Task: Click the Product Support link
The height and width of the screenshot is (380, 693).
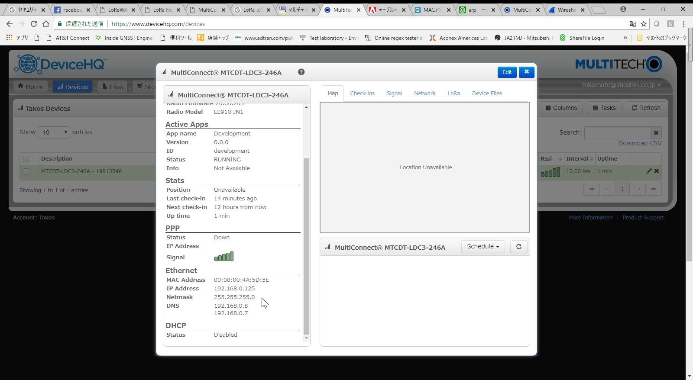Action: (643, 218)
